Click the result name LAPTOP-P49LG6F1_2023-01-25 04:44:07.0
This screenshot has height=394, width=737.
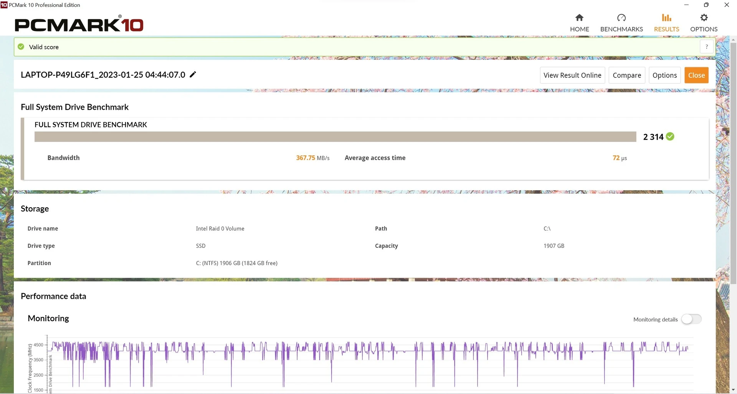[x=103, y=75]
